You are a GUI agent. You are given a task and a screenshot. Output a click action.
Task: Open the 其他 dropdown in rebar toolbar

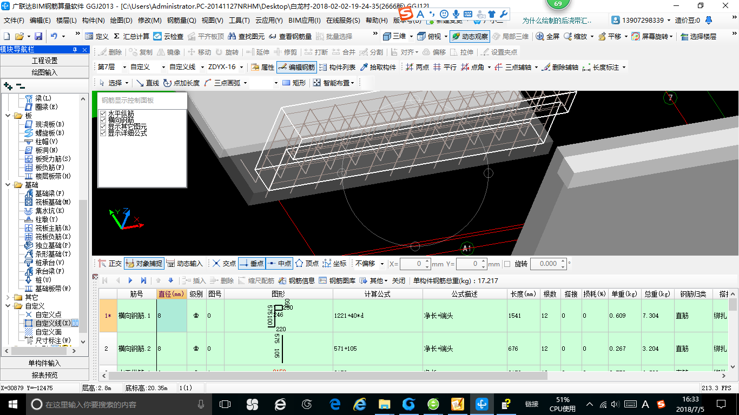pos(374,280)
